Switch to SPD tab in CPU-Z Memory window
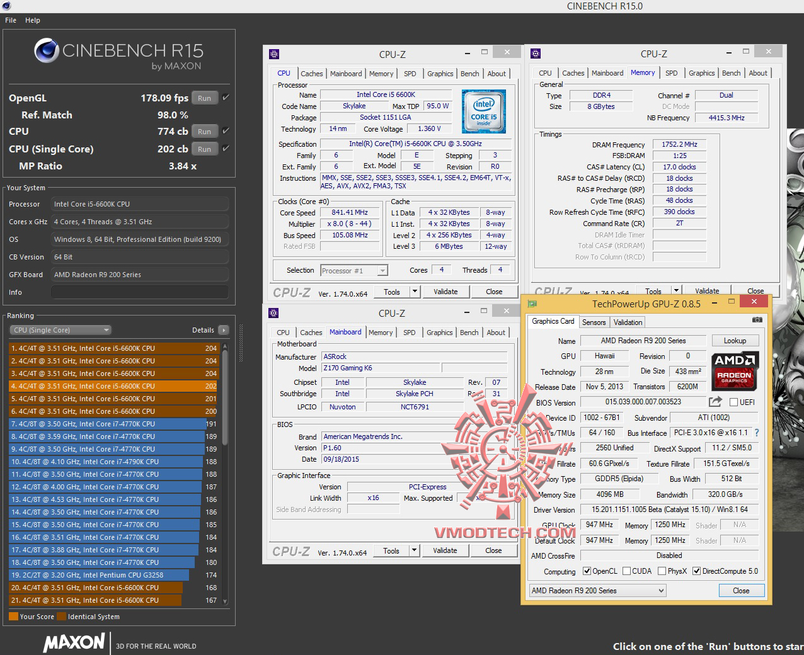The height and width of the screenshot is (655, 804). point(672,73)
